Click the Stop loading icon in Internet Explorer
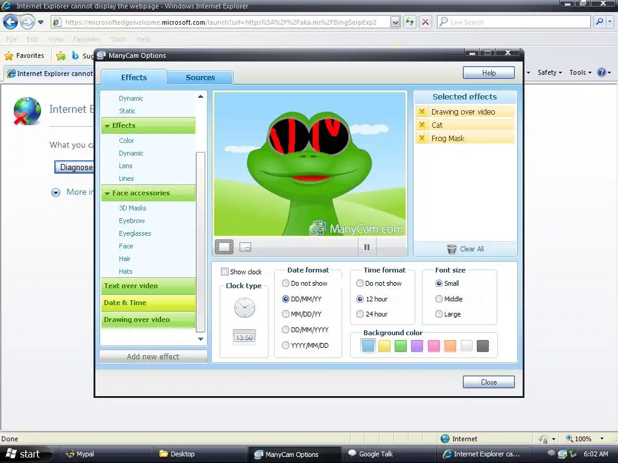This screenshot has width=618, height=463. click(425, 22)
